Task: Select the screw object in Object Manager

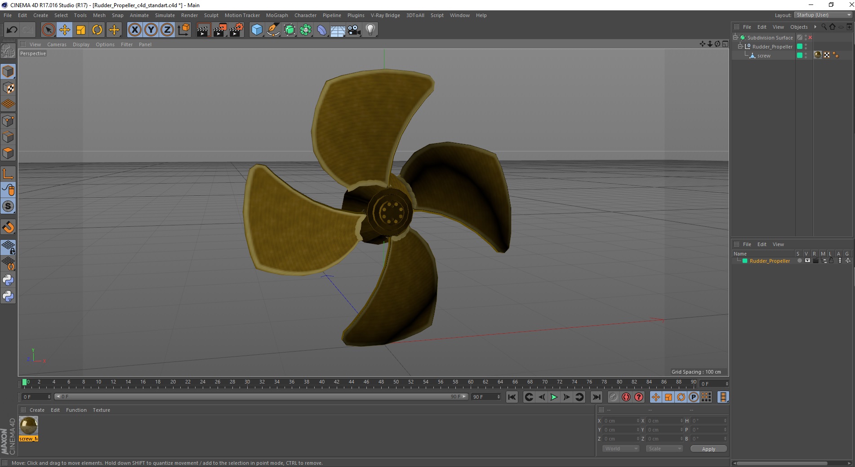Action: click(x=763, y=56)
